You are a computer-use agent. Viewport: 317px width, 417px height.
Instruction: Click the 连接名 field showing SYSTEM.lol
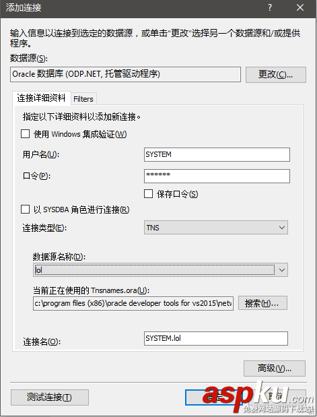tap(216, 338)
